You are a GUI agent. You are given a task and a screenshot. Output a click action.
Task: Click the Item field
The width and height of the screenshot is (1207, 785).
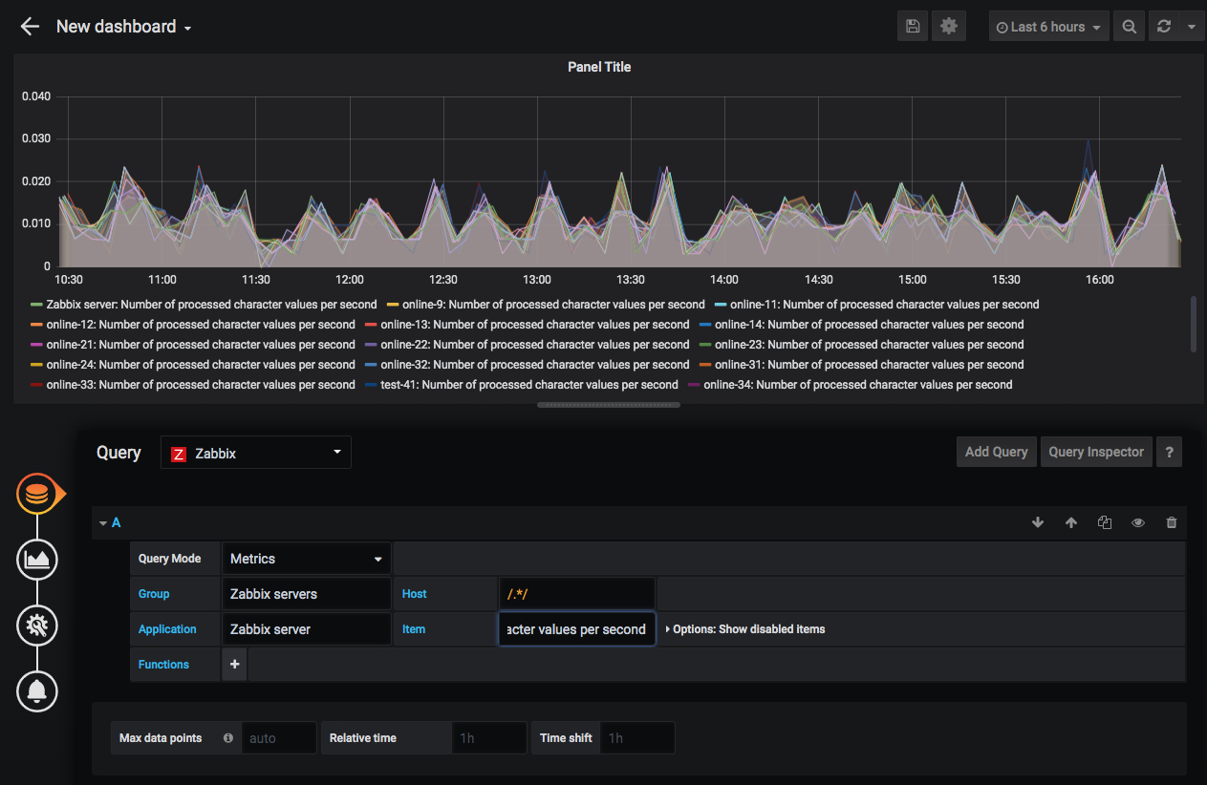coord(577,629)
